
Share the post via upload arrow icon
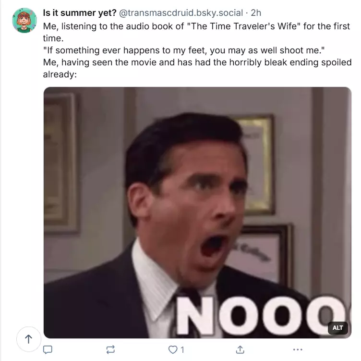240,350
